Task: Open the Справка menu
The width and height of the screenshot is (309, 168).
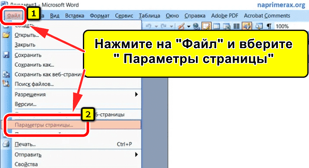Action: click(195, 16)
